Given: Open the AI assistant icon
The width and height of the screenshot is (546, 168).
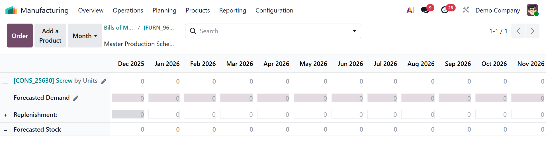Looking at the screenshot, I should tap(410, 10).
